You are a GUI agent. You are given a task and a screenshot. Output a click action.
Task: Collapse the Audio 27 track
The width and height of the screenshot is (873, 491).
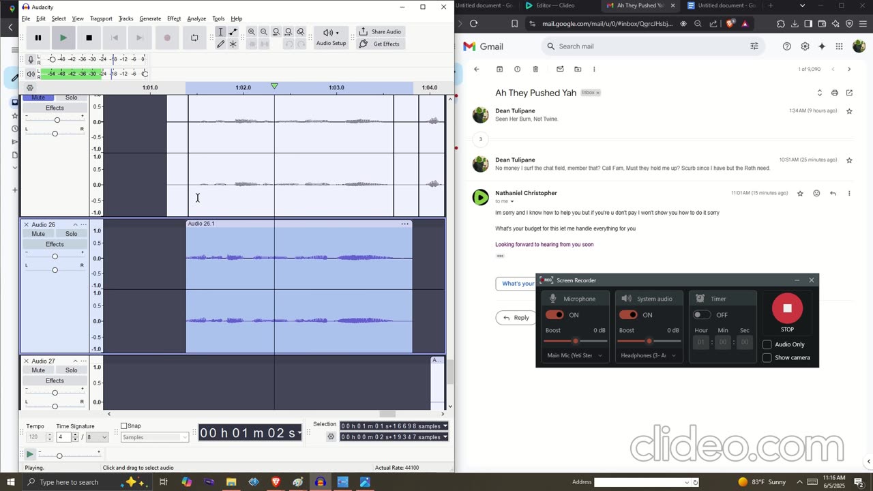(75, 361)
